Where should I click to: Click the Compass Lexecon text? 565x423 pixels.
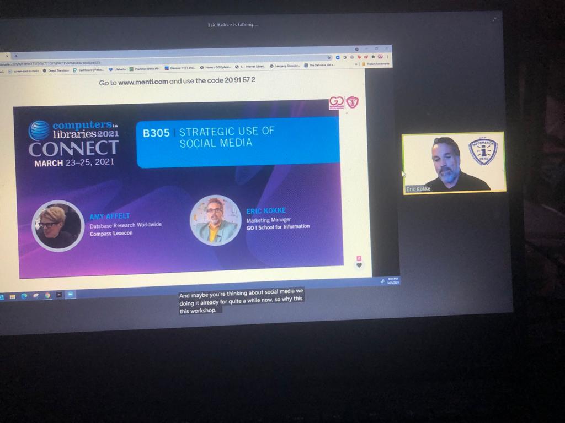[x=111, y=234]
